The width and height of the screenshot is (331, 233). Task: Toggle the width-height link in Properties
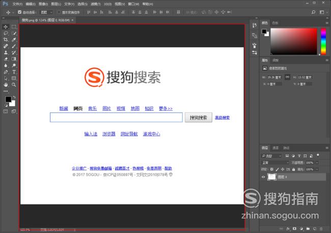(x=287, y=77)
